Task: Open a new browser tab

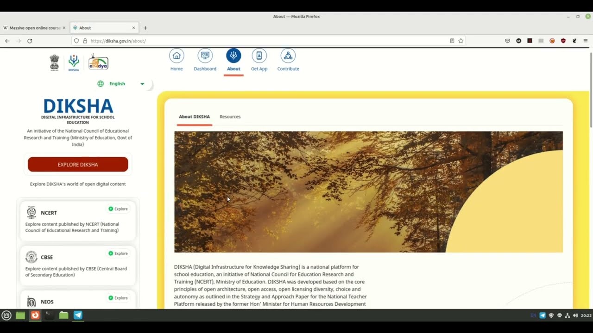Action: (x=145, y=28)
